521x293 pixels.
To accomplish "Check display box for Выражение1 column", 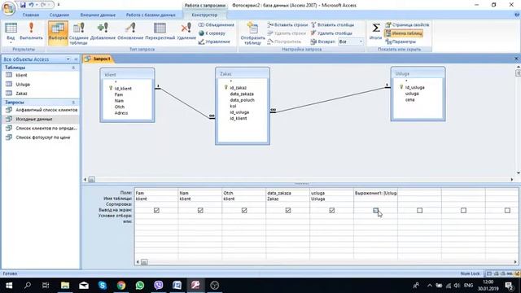I will (x=376, y=210).
